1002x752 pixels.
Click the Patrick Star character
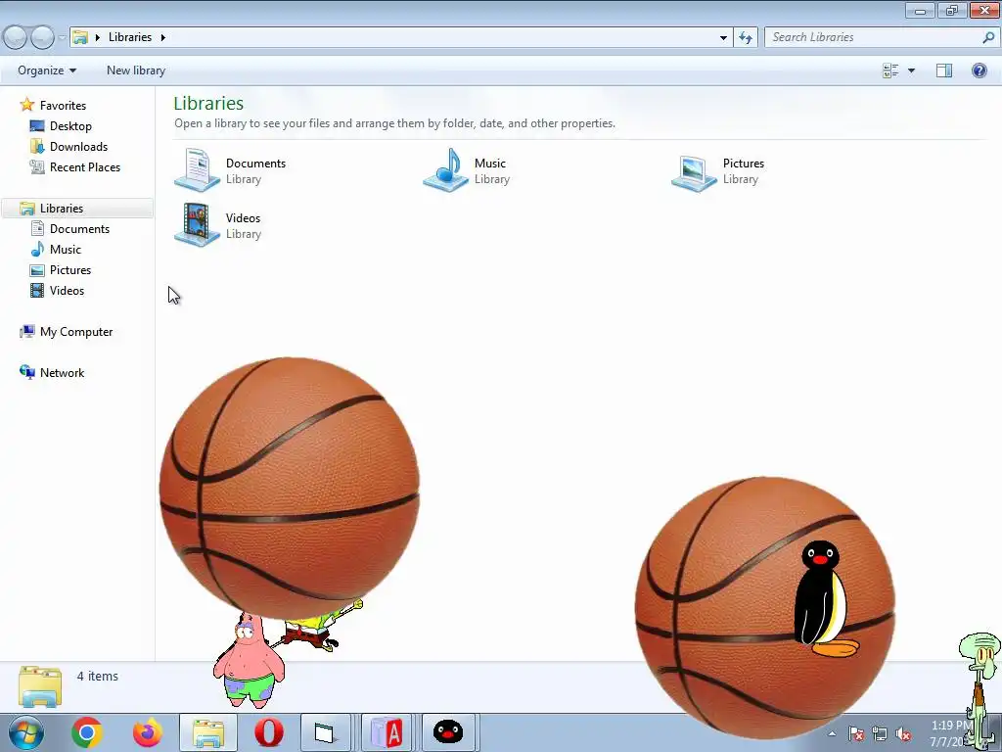248,662
